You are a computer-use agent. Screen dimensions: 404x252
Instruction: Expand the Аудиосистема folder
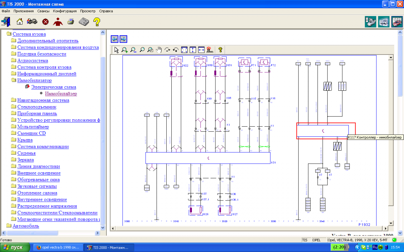tap(32, 60)
